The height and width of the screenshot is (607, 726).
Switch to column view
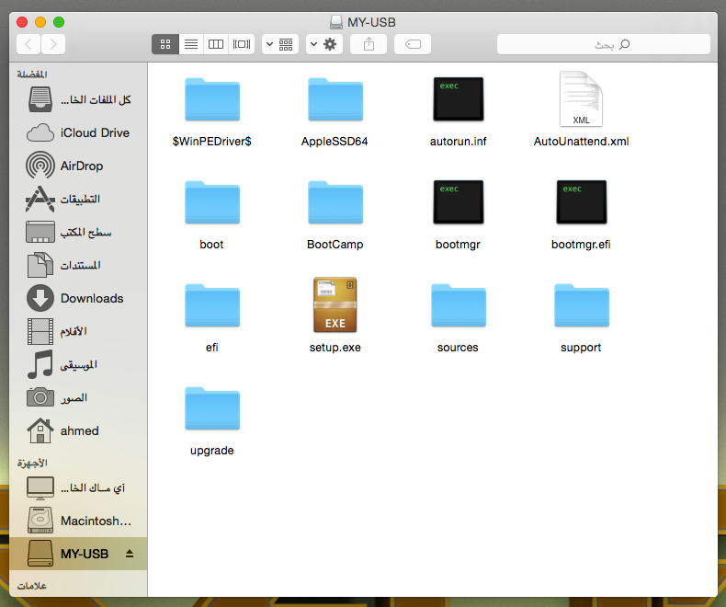[216, 44]
